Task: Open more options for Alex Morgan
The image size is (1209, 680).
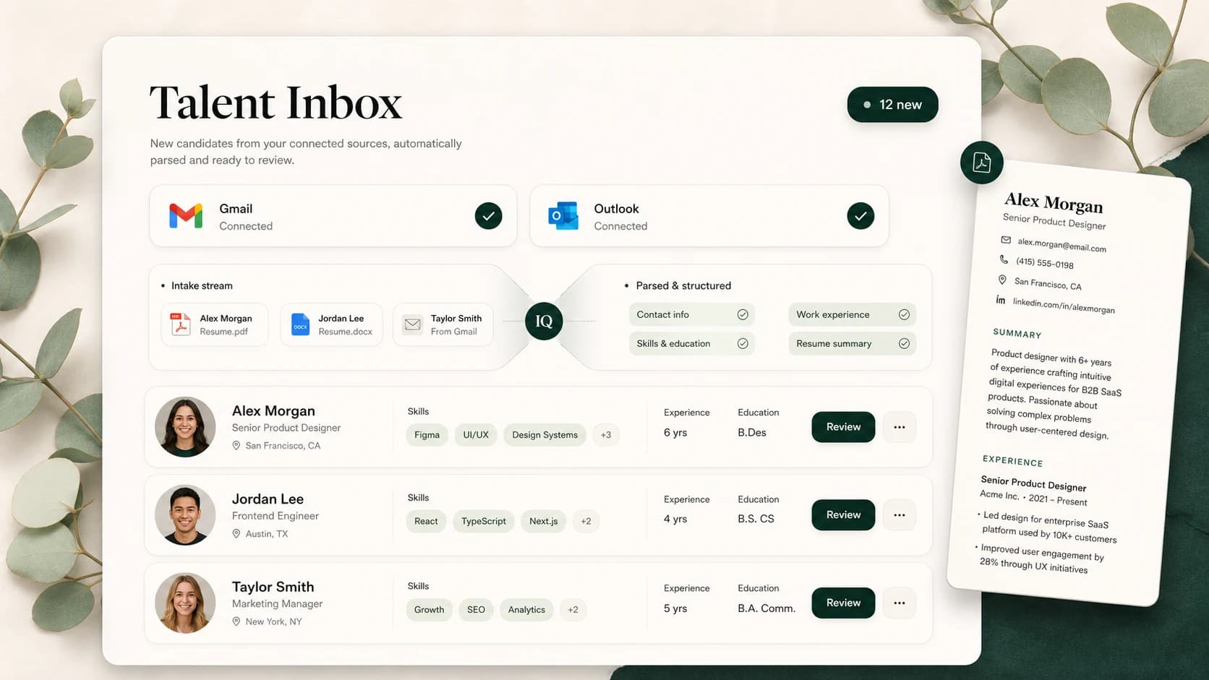Action: (x=900, y=427)
